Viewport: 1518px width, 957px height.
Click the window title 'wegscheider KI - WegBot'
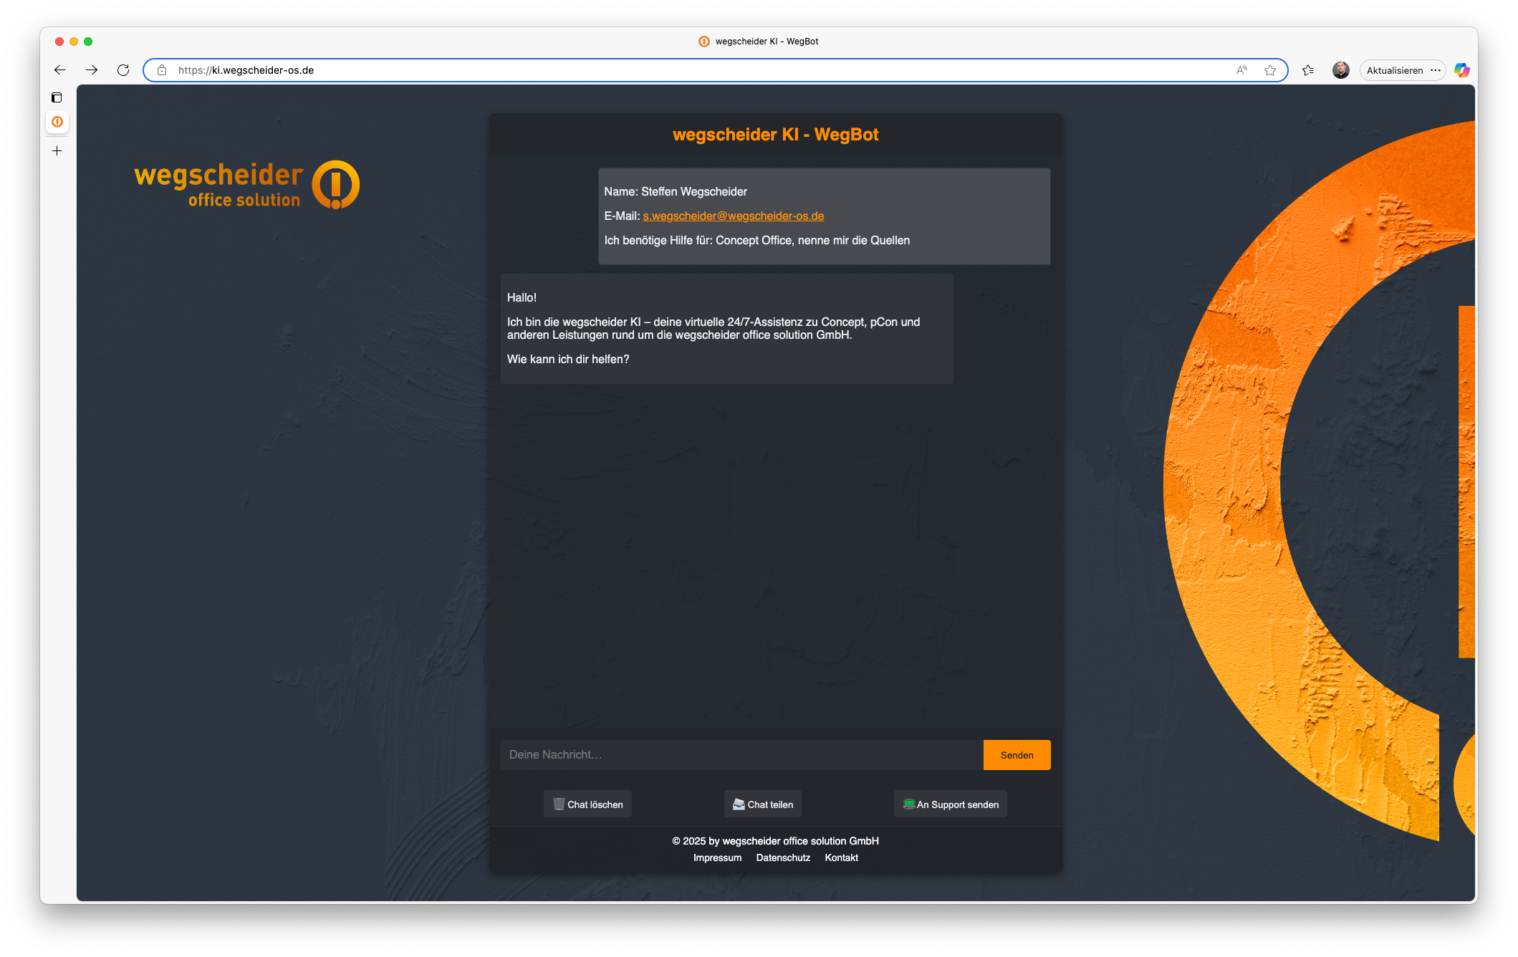point(767,42)
